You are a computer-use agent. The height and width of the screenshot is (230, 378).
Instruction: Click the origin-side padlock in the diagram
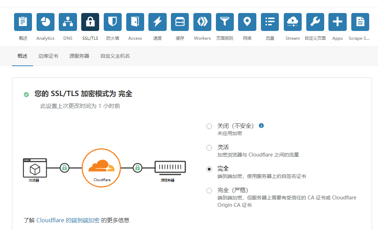(x=137, y=167)
